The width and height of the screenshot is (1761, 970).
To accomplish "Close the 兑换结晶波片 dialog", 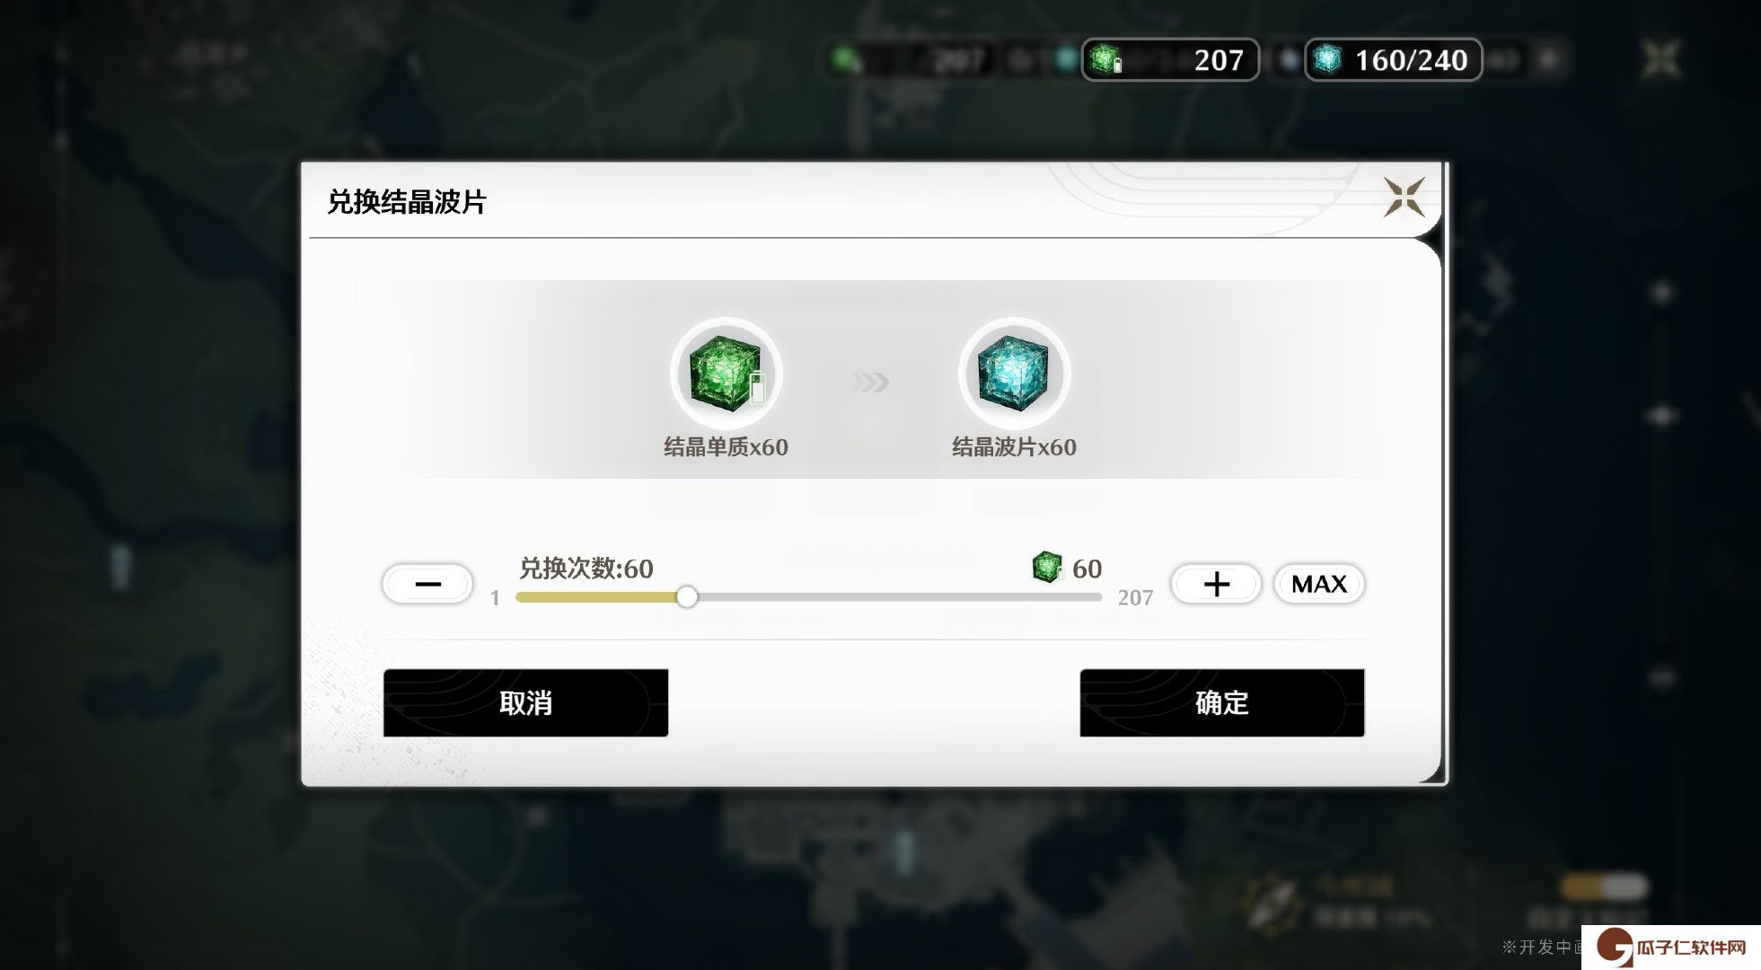I will tap(1404, 198).
